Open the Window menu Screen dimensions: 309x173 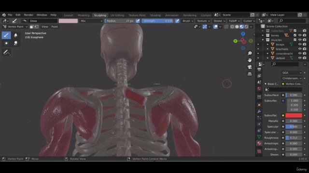pos(42,15)
